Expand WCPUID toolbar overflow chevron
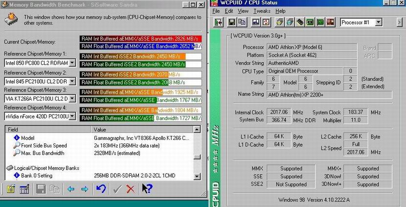 click(400, 23)
